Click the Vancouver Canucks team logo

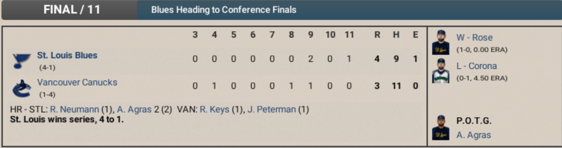click(x=21, y=88)
